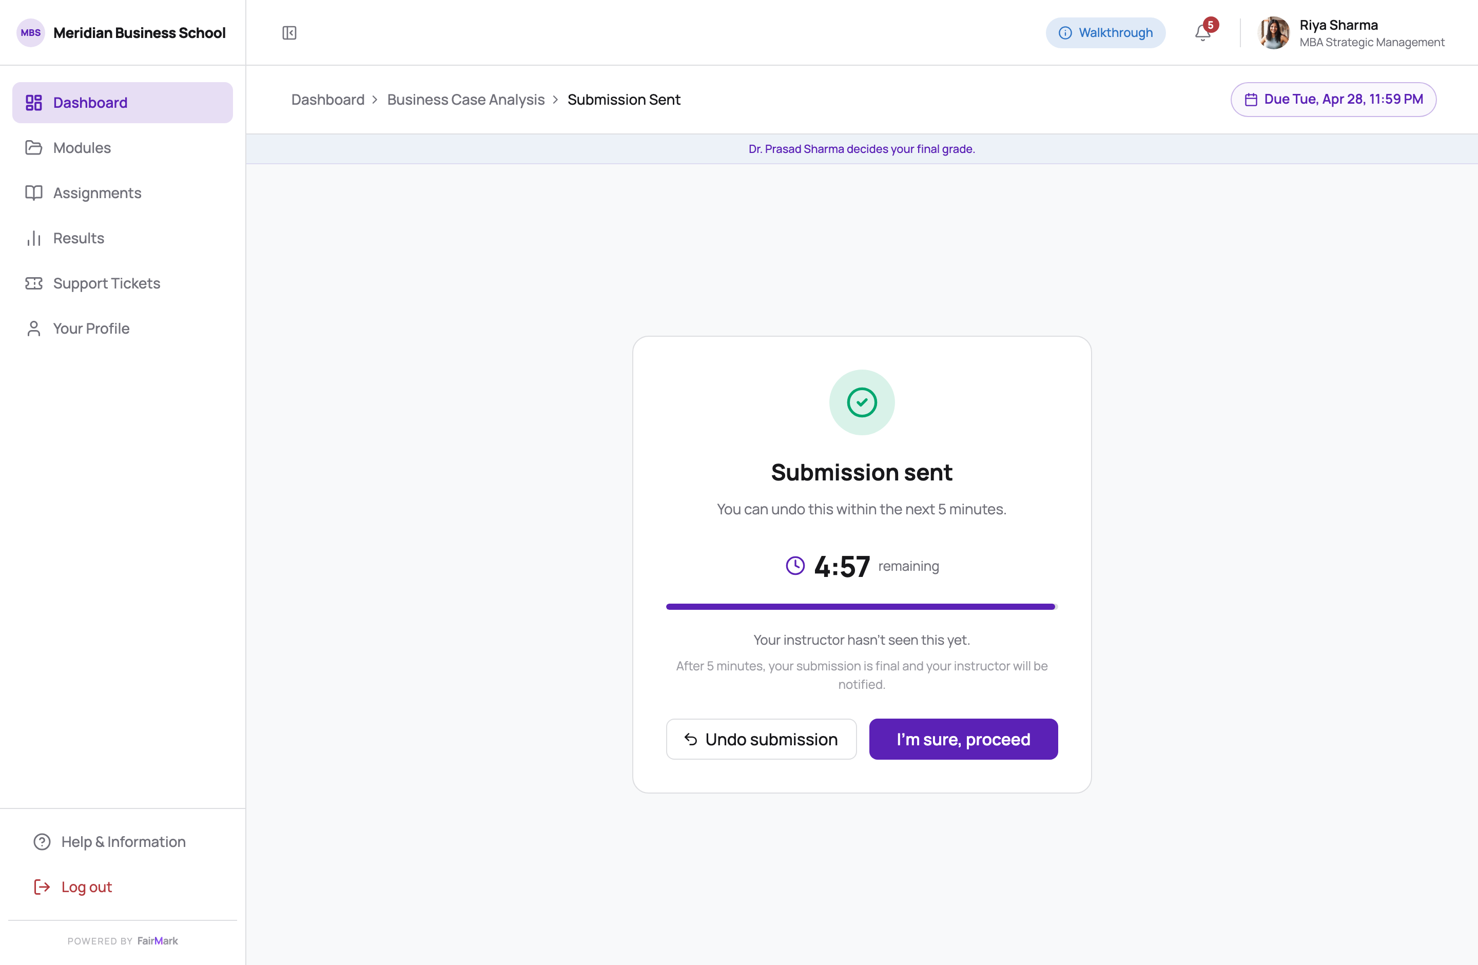Click the undo arrow icon
1478x965 pixels.
[691, 739]
